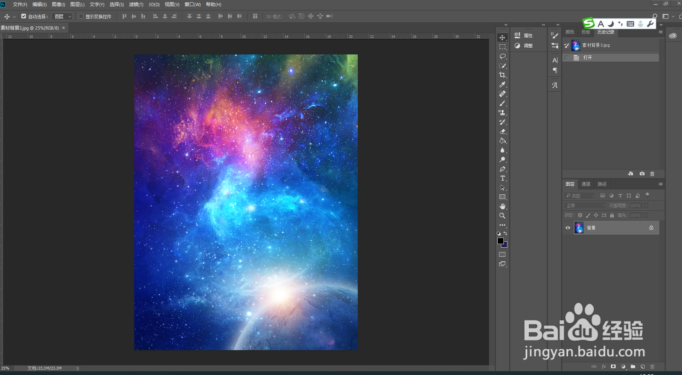Enable the 显示变换控件 checkbox
This screenshot has height=375, width=682.
point(81,16)
